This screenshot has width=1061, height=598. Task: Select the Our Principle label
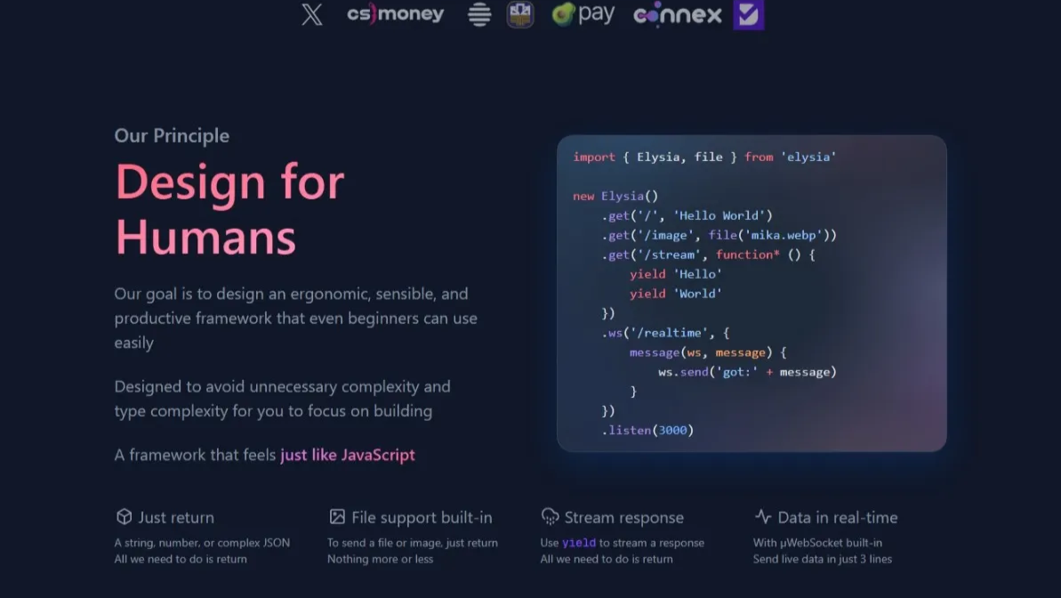tap(171, 135)
